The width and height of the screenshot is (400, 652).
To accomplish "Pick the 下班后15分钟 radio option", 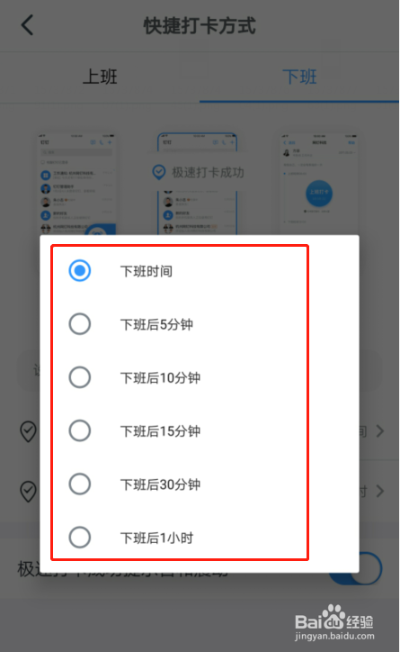I will pyautogui.click(x=80, y=430).
